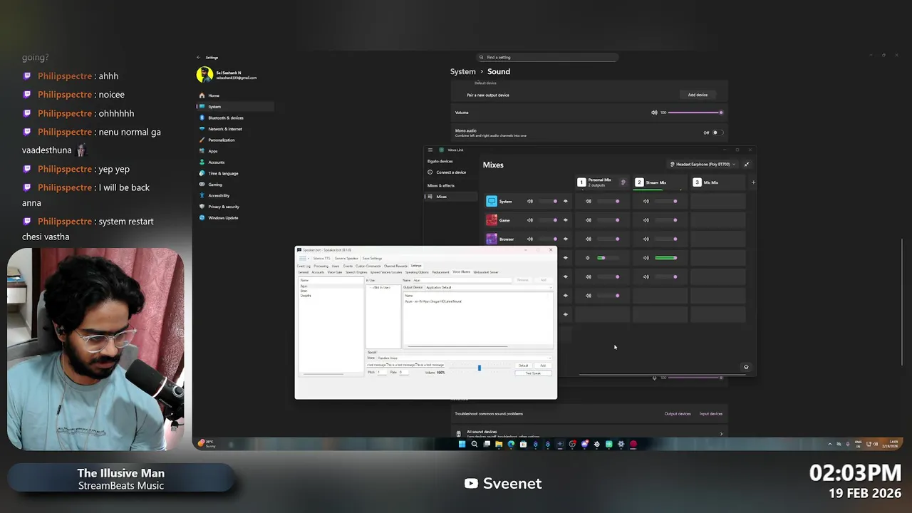912x513 pixels.
Task: Open Headset Earphone output device dropdown
Action: [703, 165]
